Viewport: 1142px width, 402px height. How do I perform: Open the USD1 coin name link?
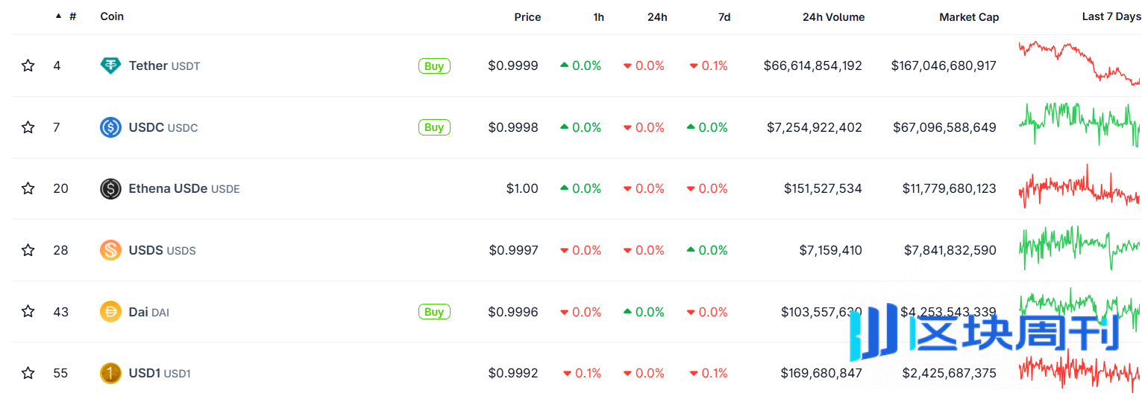tap(145, 373)
